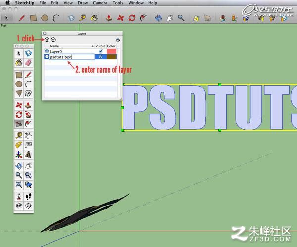This screenshot has width=297, height=247.
Task: Choose the Rectangle tool in top toolbar
Action: click(x=33, y=18)
